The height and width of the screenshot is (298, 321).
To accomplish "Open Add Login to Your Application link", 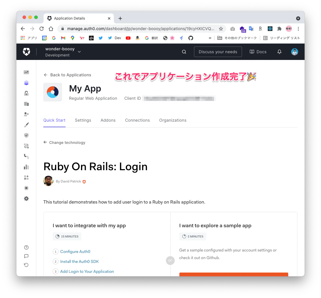I will coord(87,271).
